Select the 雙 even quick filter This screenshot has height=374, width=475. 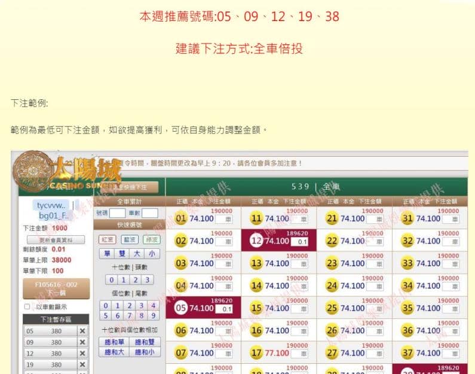pos(122,254)
